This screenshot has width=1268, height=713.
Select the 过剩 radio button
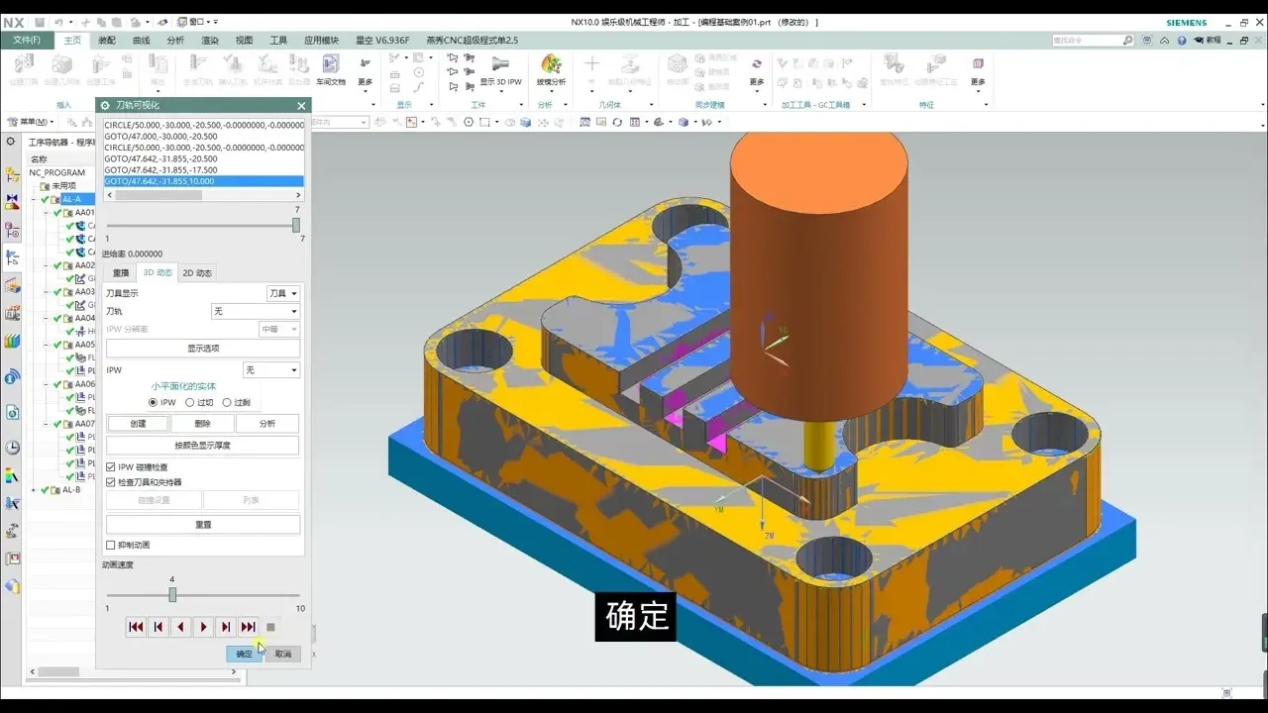(227, 403)
